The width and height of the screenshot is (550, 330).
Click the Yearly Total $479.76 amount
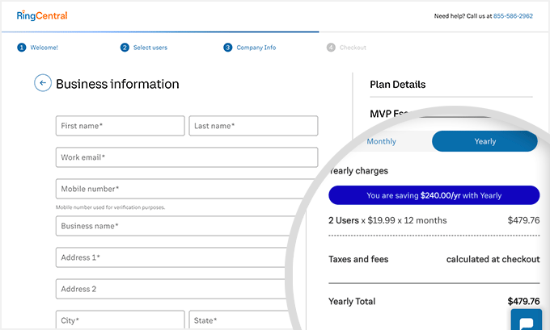[x=523, y=301]
